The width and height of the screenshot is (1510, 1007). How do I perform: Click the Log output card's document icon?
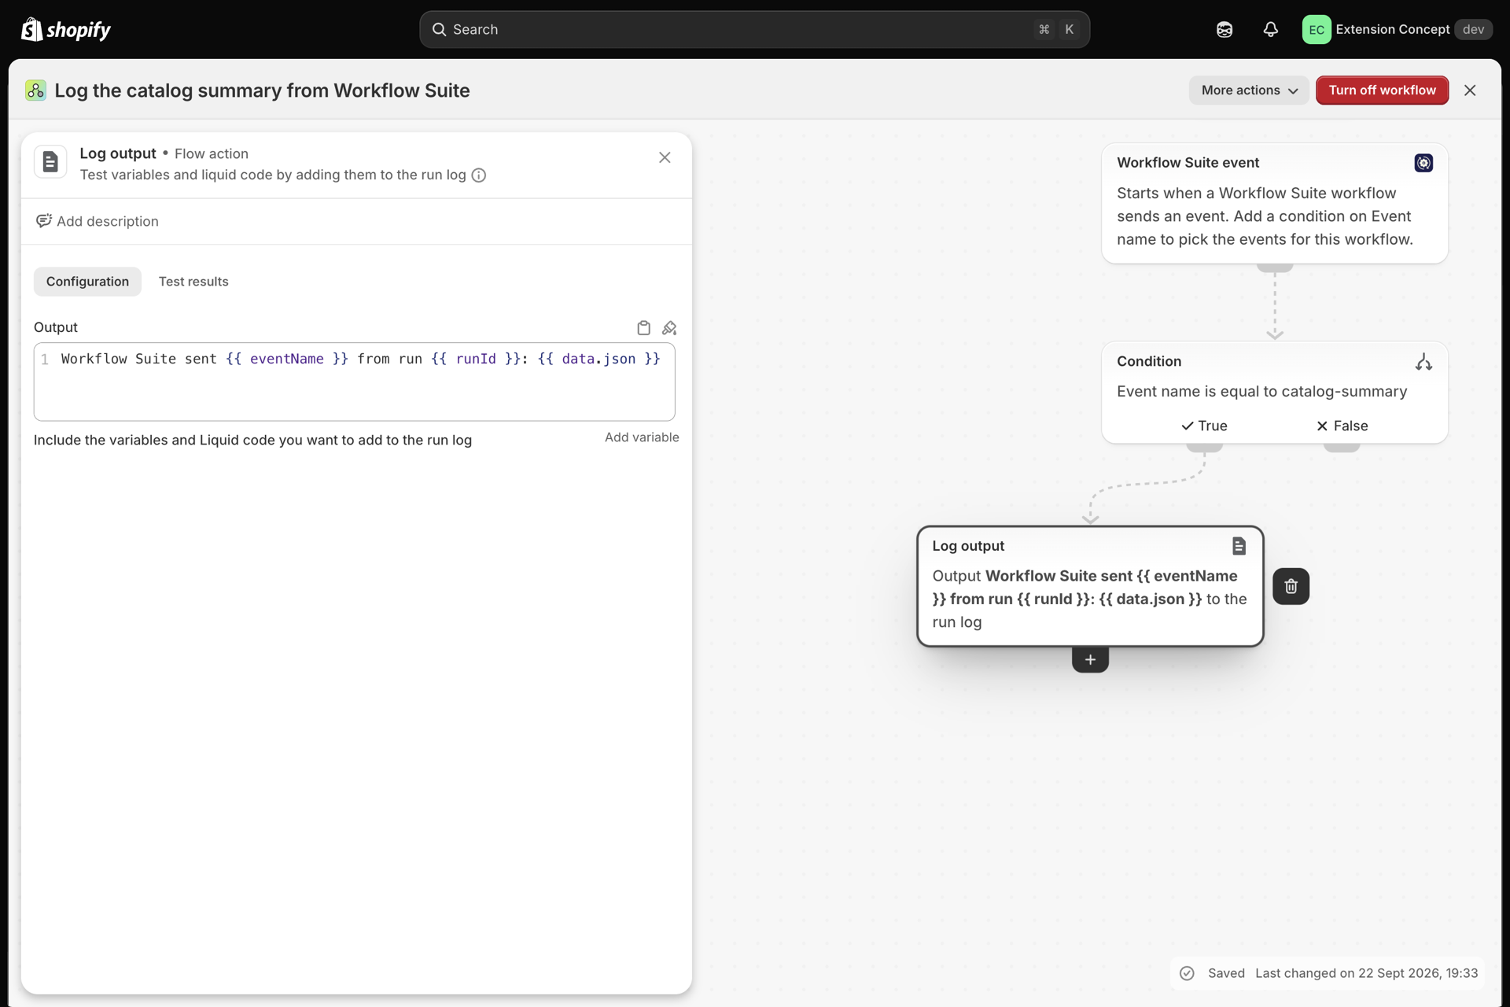click(1239, 546)
